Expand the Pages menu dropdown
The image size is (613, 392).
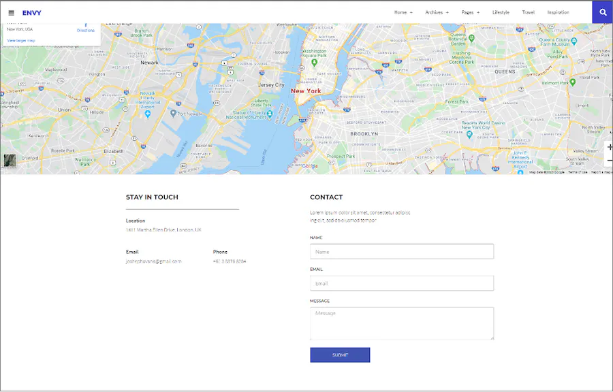470,12
